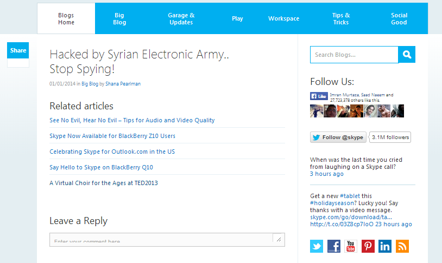Image resolution: width=442 pixels, height=263 pixels.
Task: Click the Imran Murtaza liker name
Action: point(344,95)
